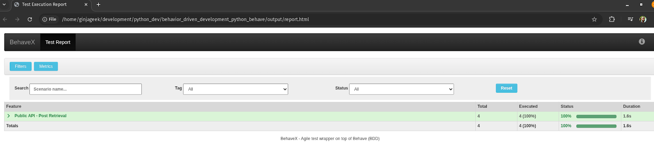Toggle the Metrics panel button

click(x=46, y=66)
